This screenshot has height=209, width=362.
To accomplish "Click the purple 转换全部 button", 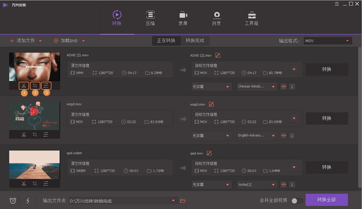I will [x=327, y=200].
